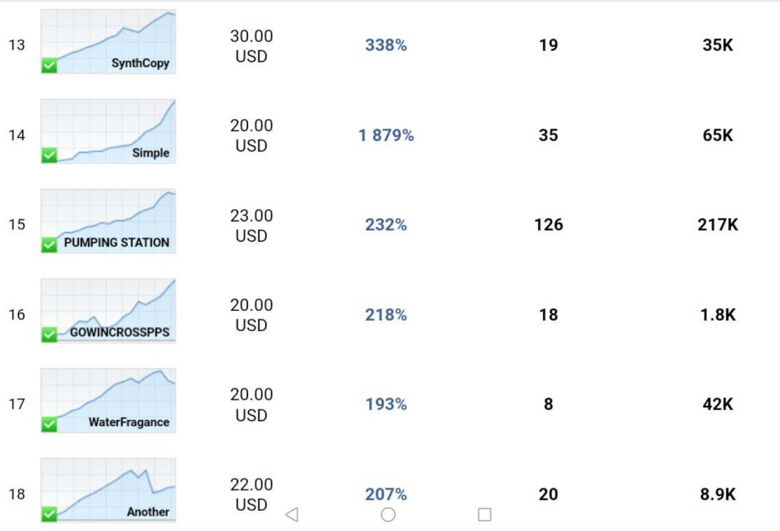Image resolution: width=780 pixels, height=531 pixels.
Task: Tap the Android recent apps square
Action: [484, 515]
